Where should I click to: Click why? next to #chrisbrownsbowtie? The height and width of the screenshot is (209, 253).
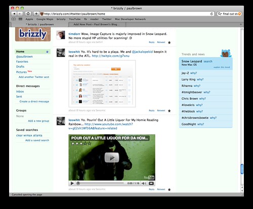pos(213,118)
